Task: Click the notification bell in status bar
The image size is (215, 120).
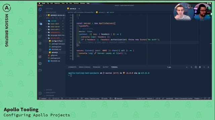Action: point(209,98)
